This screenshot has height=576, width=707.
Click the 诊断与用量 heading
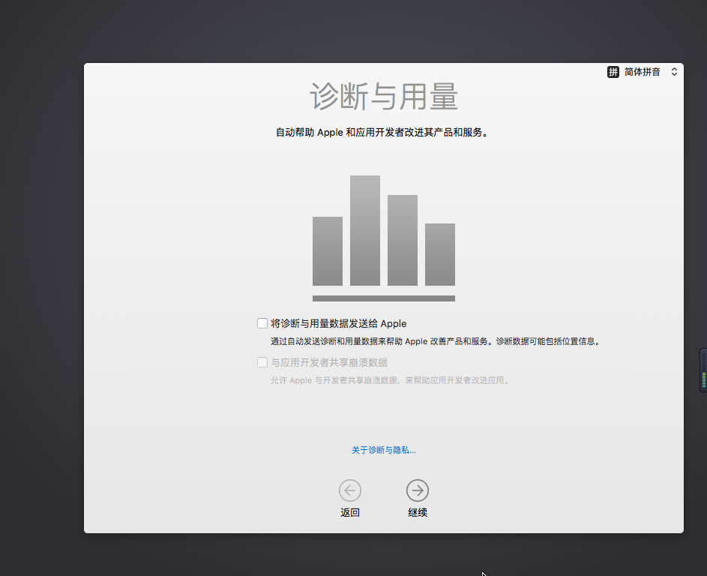384,97
